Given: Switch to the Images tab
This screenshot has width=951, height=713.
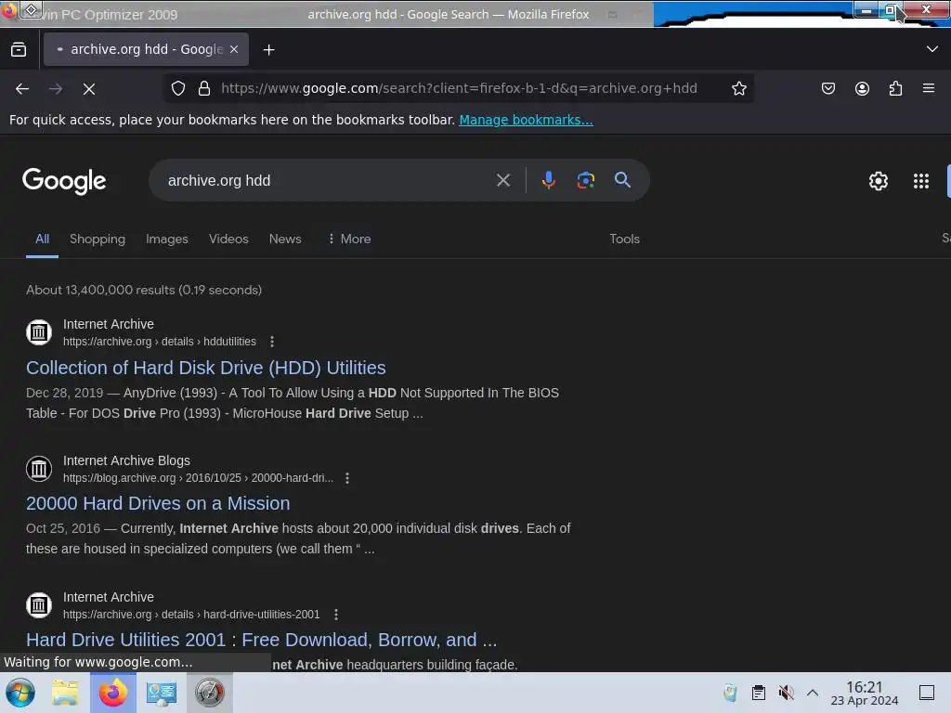Looking at the screenshot, I should pos(167,239).
